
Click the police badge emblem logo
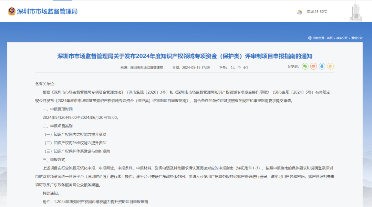[x=12, y=11]
